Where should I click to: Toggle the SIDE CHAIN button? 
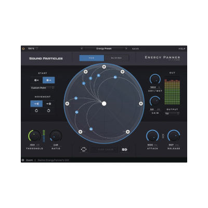[105, 149]
